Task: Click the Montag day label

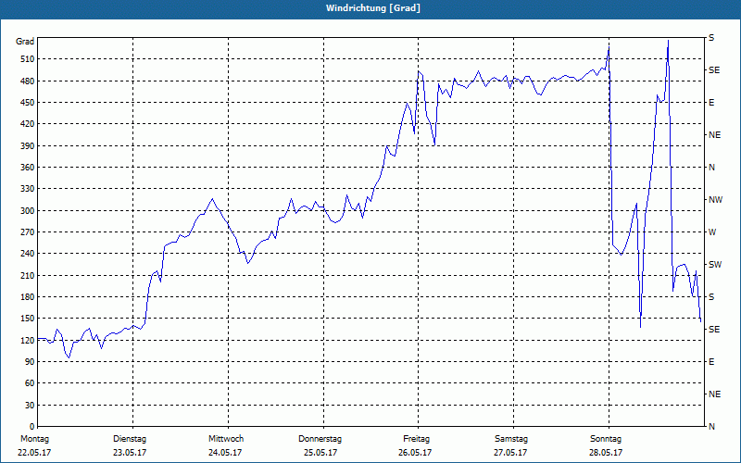Action: pyautogui.click(x=34, y=439)
